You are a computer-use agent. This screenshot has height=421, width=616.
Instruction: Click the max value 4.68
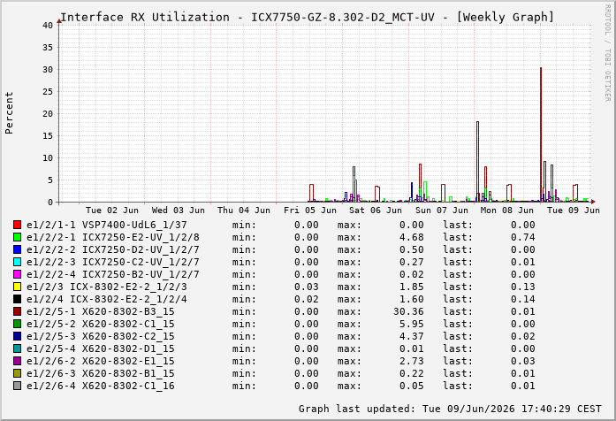pyautogui.click(x=412, y=237)
